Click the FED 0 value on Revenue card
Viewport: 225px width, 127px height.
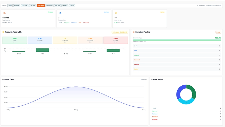click(10, 23)
